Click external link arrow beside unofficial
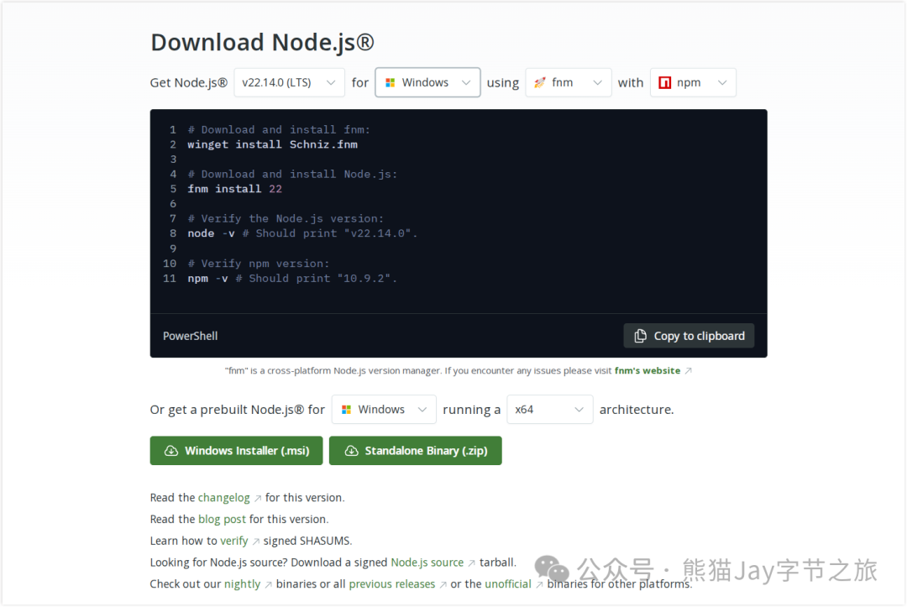The height and width of the screenshot is (607, 907). tap(539, 585)
